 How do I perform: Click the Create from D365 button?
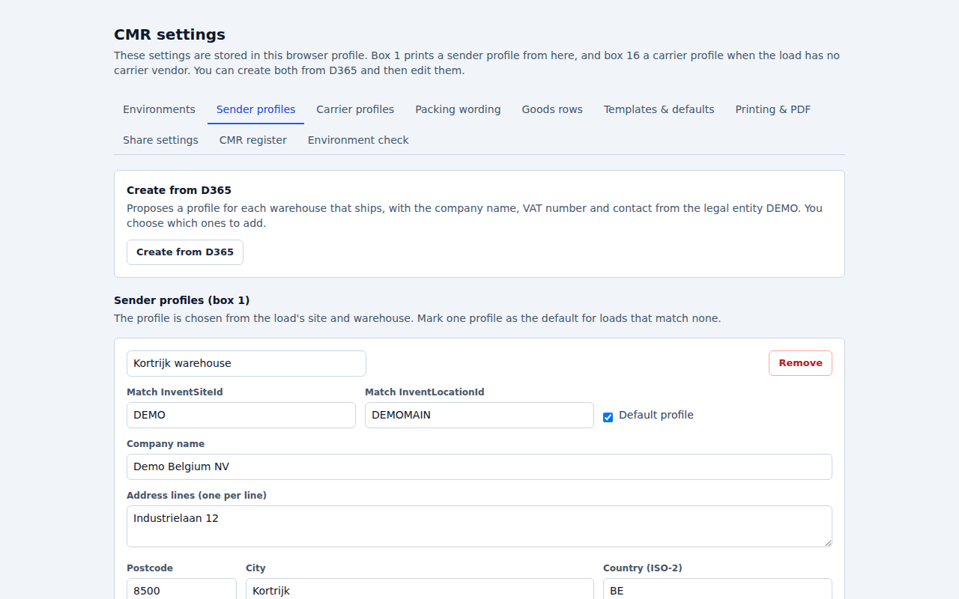185,252
